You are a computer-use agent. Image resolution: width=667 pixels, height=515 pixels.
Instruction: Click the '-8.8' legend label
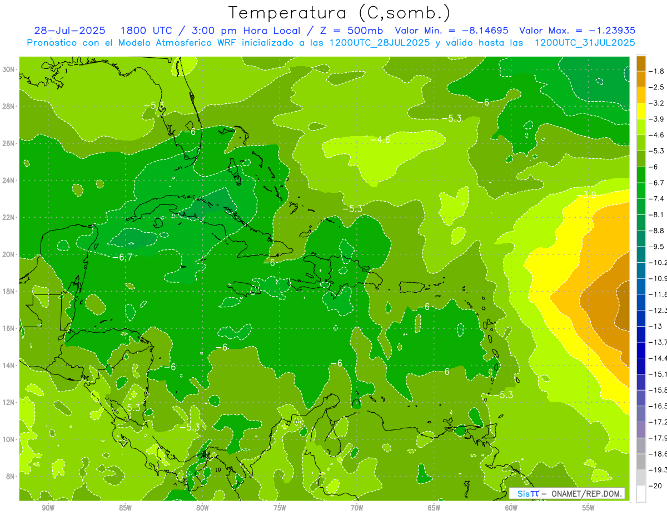click(656, 231)
